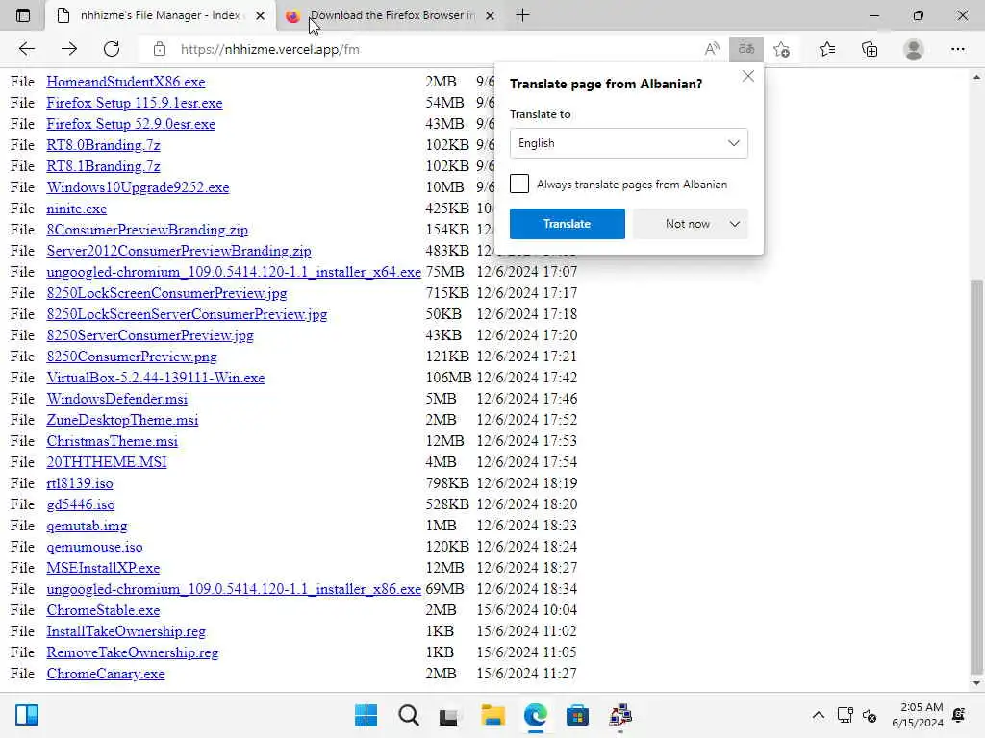
Task: Open the Translate to language dropdown
Action: 629,143
